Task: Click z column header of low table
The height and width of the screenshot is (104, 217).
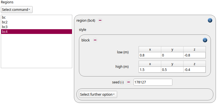Action: click(x=194, y=49)
